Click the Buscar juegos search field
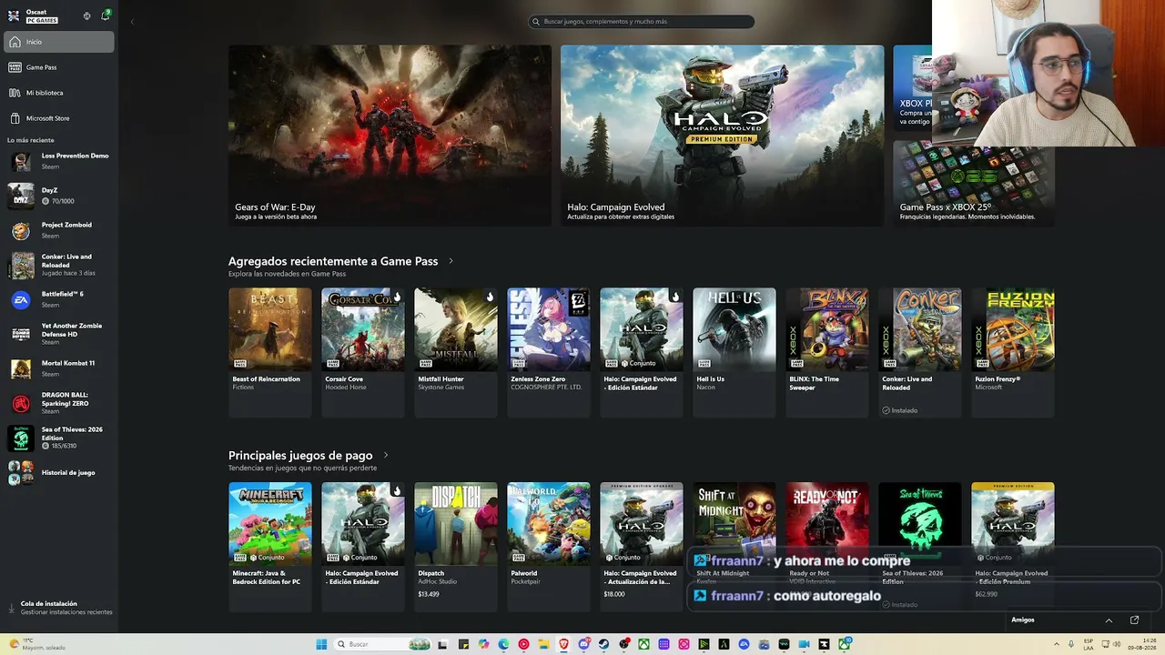 coord(642,22)
